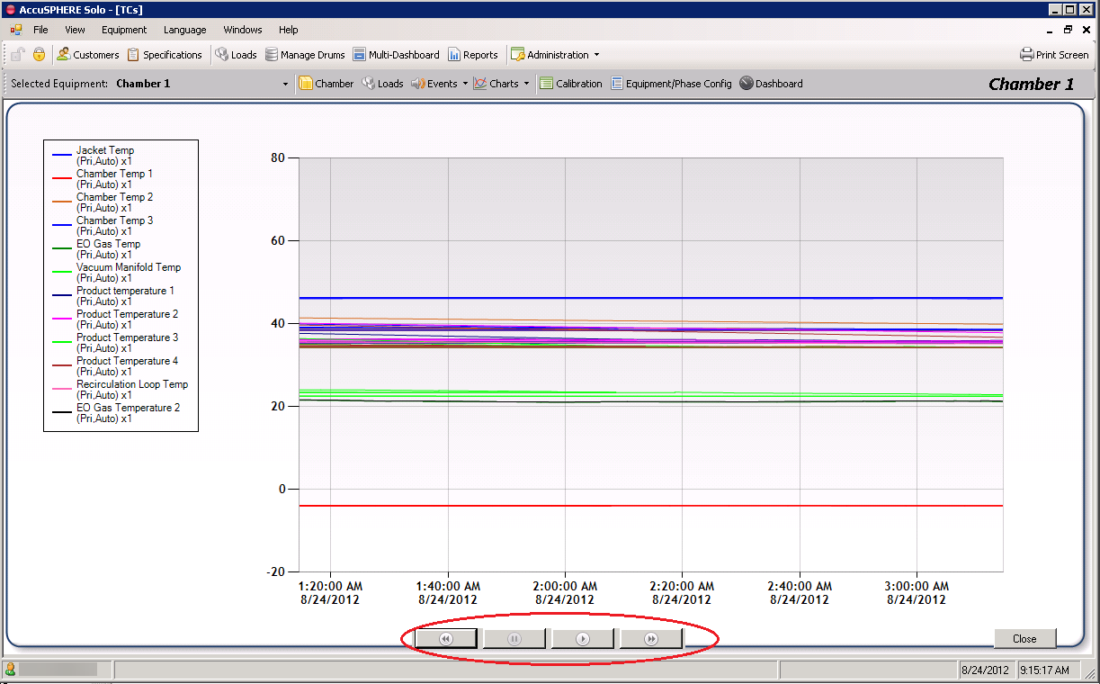Open Equipment/Phase Config

[x=671, y=84]
